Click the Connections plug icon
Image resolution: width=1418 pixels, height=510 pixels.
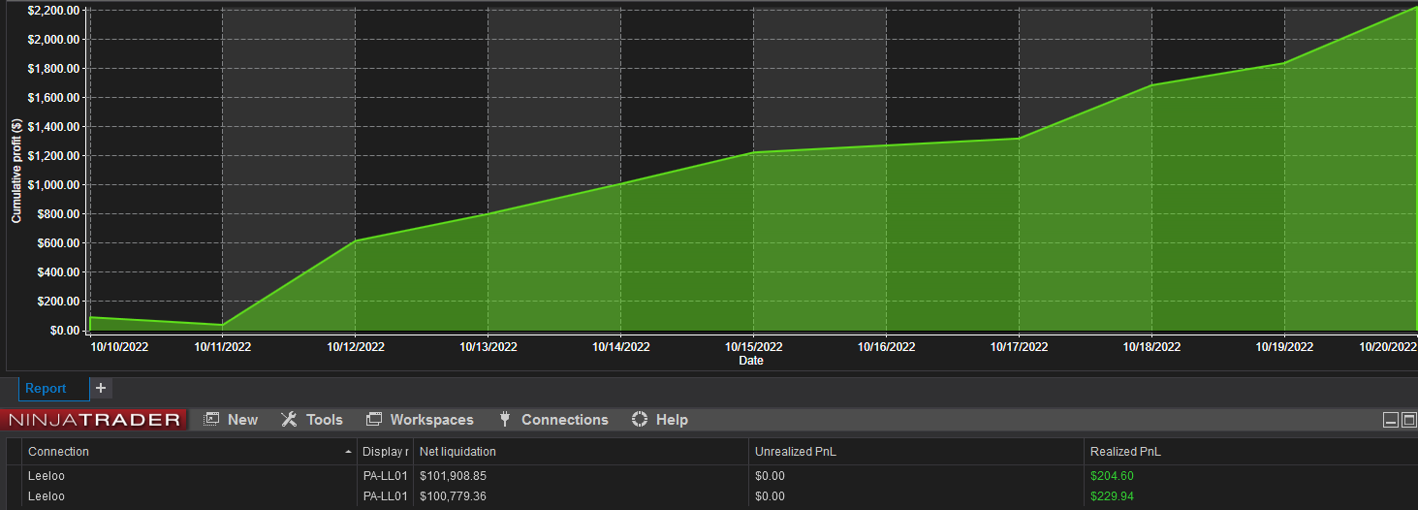pos(505,419)
